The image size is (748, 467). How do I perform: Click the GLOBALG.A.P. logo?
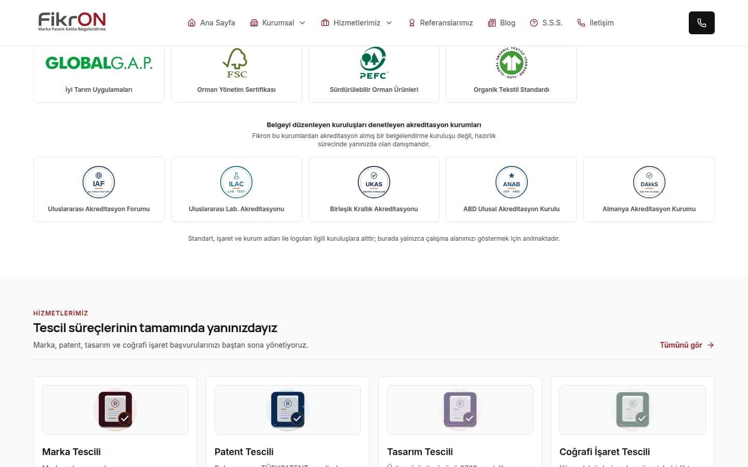pyautogui.click(x=99, y=63)
